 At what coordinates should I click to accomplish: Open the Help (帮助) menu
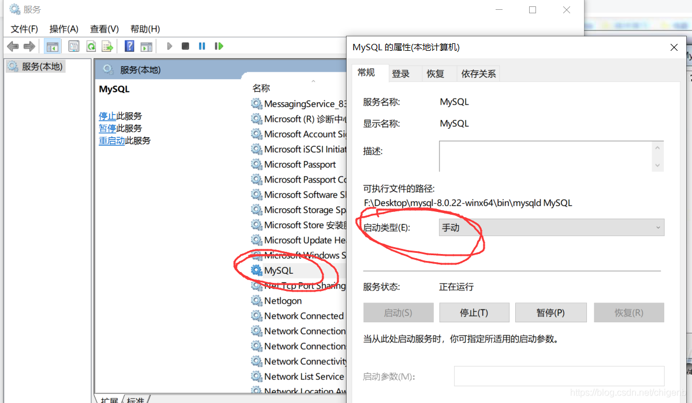[145, 29]
